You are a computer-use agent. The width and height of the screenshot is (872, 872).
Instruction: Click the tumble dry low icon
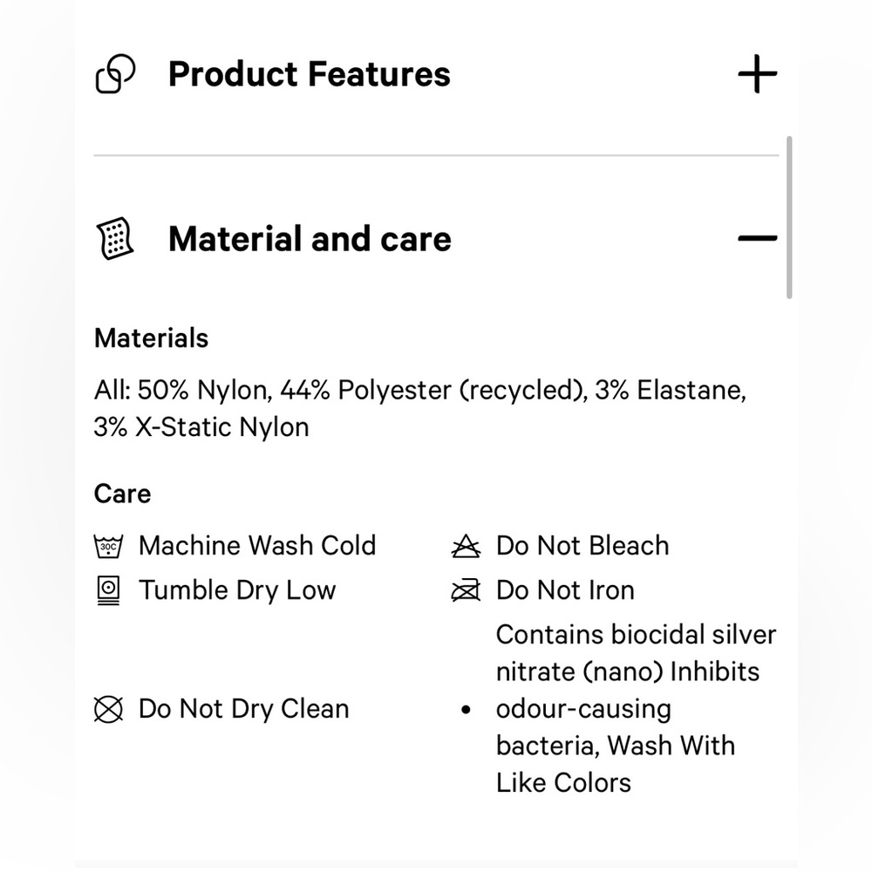[x=108, y=590]
